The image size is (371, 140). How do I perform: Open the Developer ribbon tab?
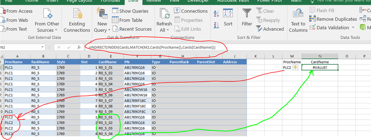click(x=198, y=1)
